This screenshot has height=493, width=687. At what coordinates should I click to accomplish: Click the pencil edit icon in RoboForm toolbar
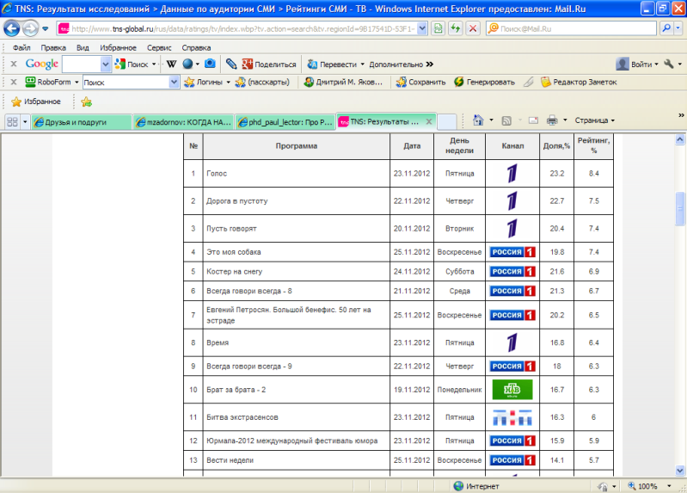click(529, 82)
